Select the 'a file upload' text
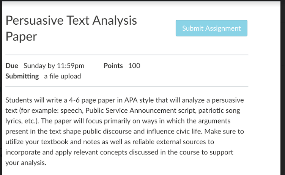The width and height of the screenshot is (285, 175). click(63, 76)
